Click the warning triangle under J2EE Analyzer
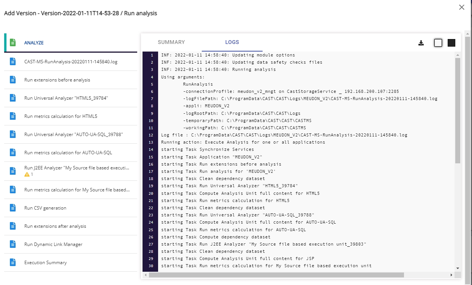The width and height of the screenshot is (472, 285). [27, 174]
